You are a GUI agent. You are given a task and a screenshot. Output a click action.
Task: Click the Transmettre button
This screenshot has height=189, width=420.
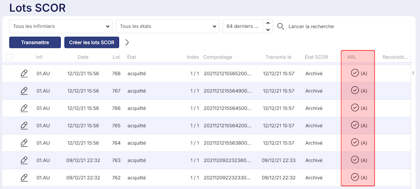pos(35,42)
